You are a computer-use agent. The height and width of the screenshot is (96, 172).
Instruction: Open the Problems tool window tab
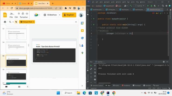(126, 86)
